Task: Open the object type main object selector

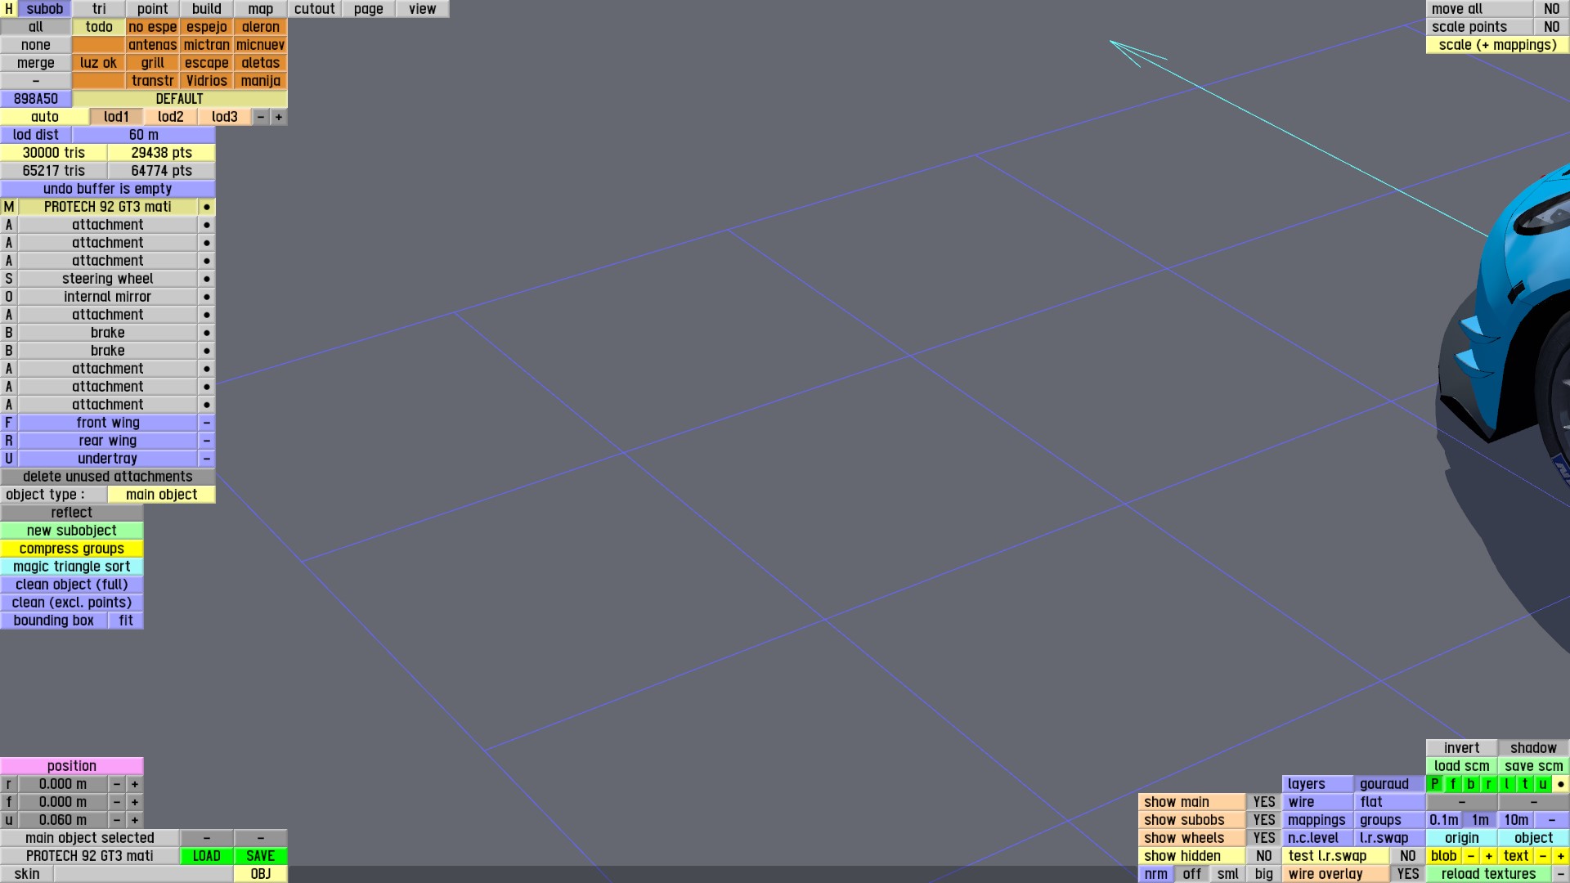Action: click(161, 495)
